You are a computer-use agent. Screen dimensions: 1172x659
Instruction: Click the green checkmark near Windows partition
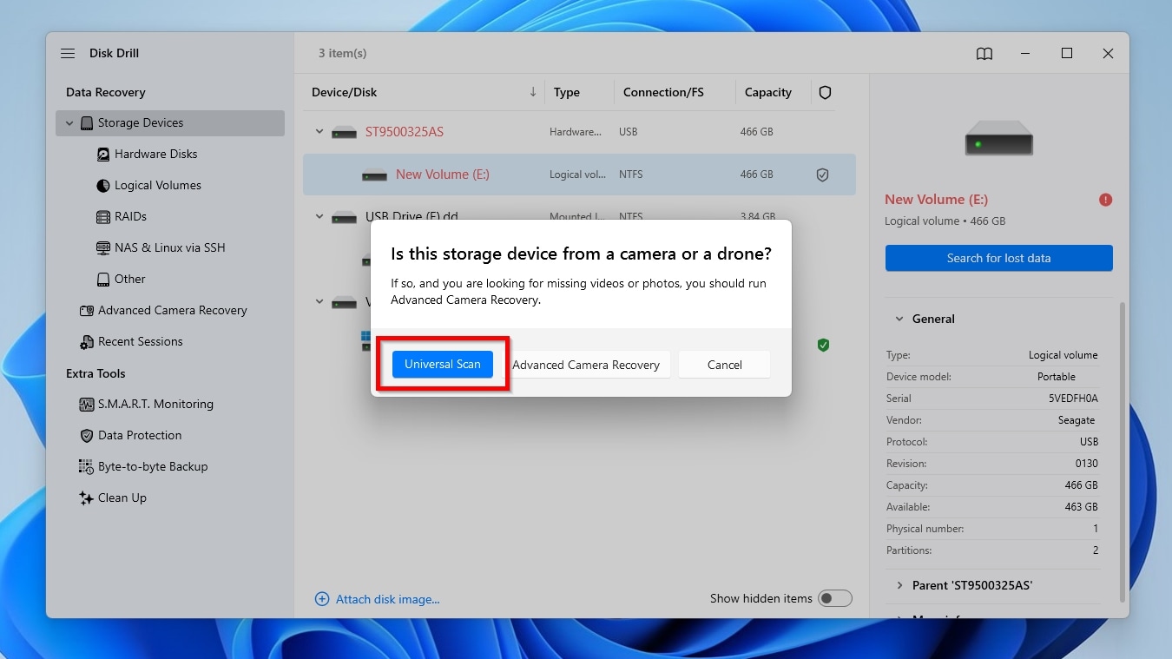pos(822,345)
